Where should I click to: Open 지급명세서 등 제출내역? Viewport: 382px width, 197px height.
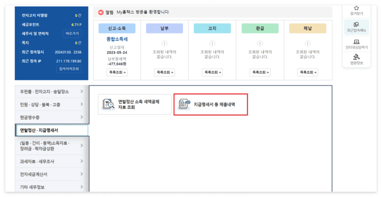(x=211, y=104)
